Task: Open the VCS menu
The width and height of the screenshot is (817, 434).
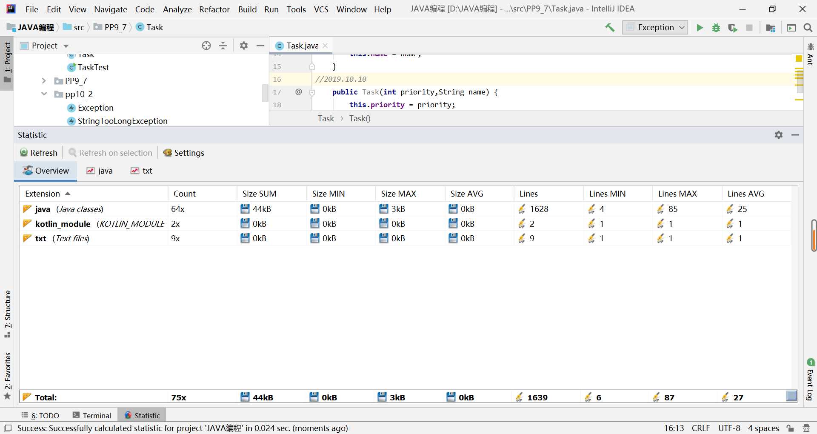Action: [x=321, y=9]
